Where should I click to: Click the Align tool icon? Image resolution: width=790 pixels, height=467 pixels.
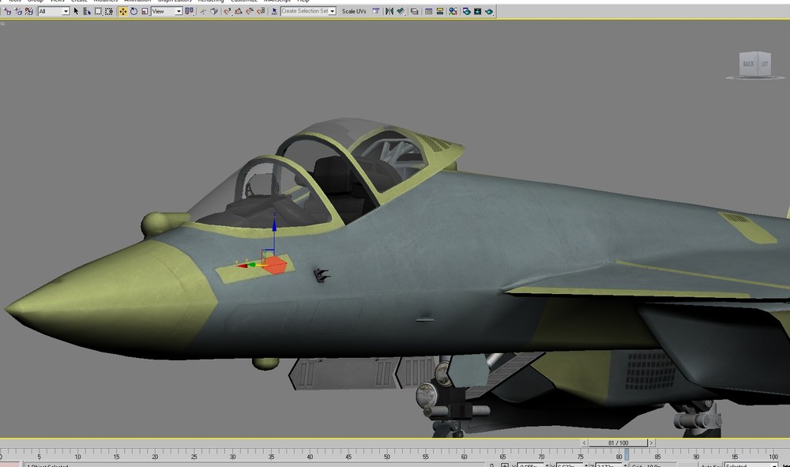tap(401, 11)
